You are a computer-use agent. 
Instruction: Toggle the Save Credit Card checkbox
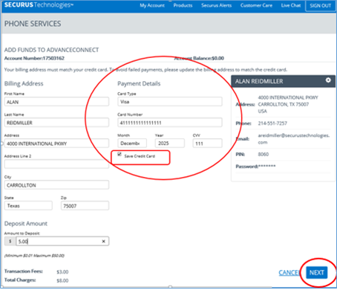point(120,155)
